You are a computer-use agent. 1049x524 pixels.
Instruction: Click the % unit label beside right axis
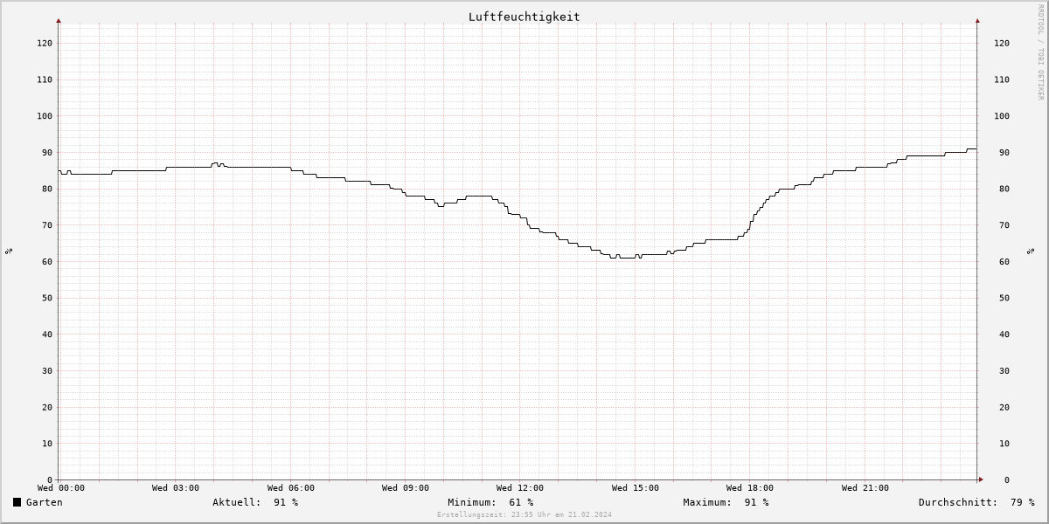click(x=1032, y=251)
